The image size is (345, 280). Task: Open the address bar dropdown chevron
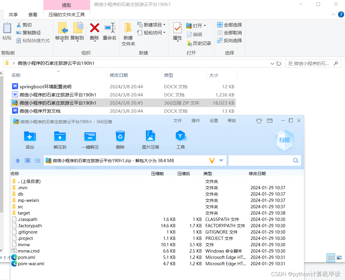(272, 63)
